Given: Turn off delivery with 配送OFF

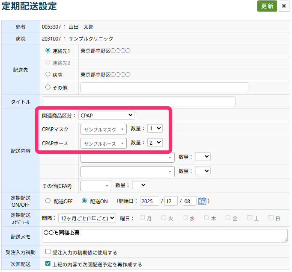Looking at the screenshot, I should pyautogui.click(x=48, y=201).
